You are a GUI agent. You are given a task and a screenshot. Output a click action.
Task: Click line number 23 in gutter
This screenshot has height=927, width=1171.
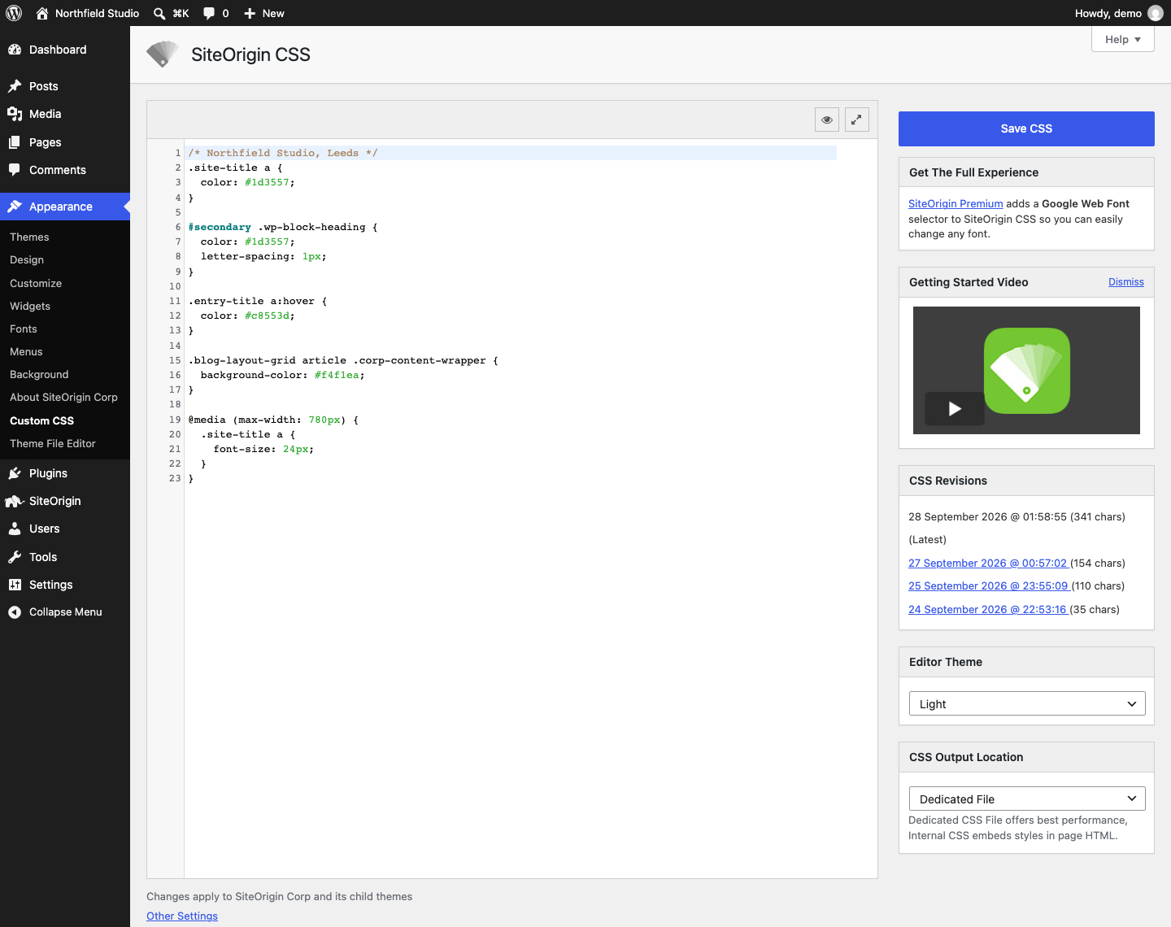pyautogui.click(x=175, y=478)
